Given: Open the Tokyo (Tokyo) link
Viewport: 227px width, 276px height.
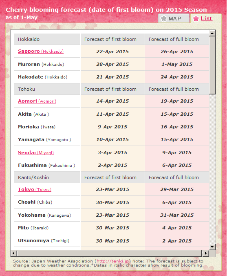Looking at the screenshot, I should coord(35,189).
